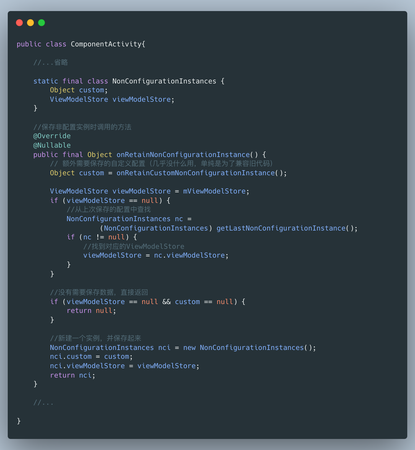415x450 pixels.
Task: Click 'nci.viewModelStore = viewModelStore;' line
Action: point(124,366)
